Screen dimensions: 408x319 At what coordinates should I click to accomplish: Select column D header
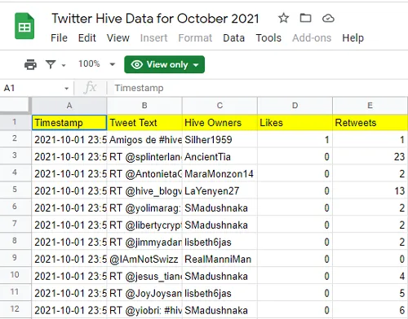coord(295,106)
